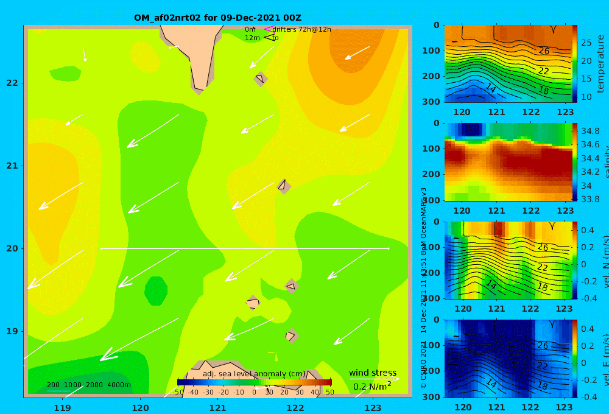Click the vel. E colorbar
This screenshot has width=609, height=414.
point(574,359)
